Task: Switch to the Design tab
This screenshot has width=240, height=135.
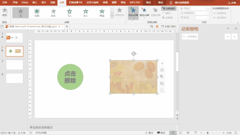Action: pos(43,3)
